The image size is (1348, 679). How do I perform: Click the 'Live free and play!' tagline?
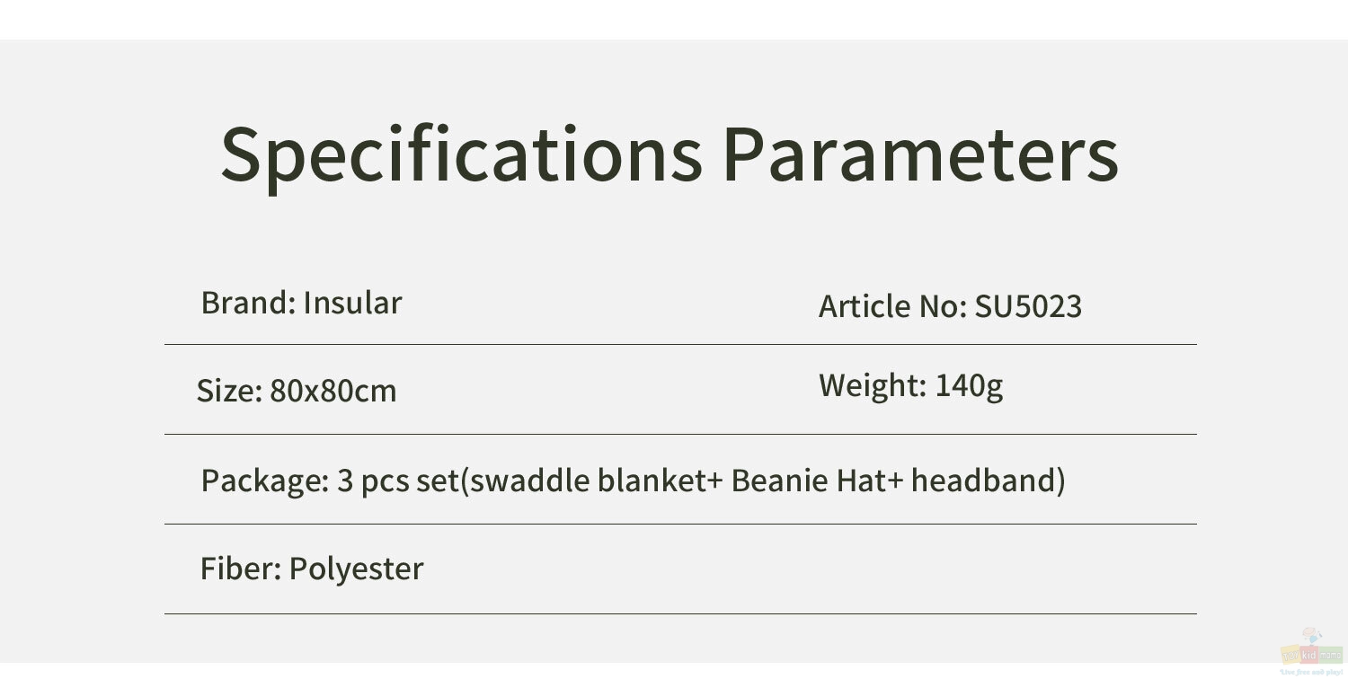[1311, 672]
